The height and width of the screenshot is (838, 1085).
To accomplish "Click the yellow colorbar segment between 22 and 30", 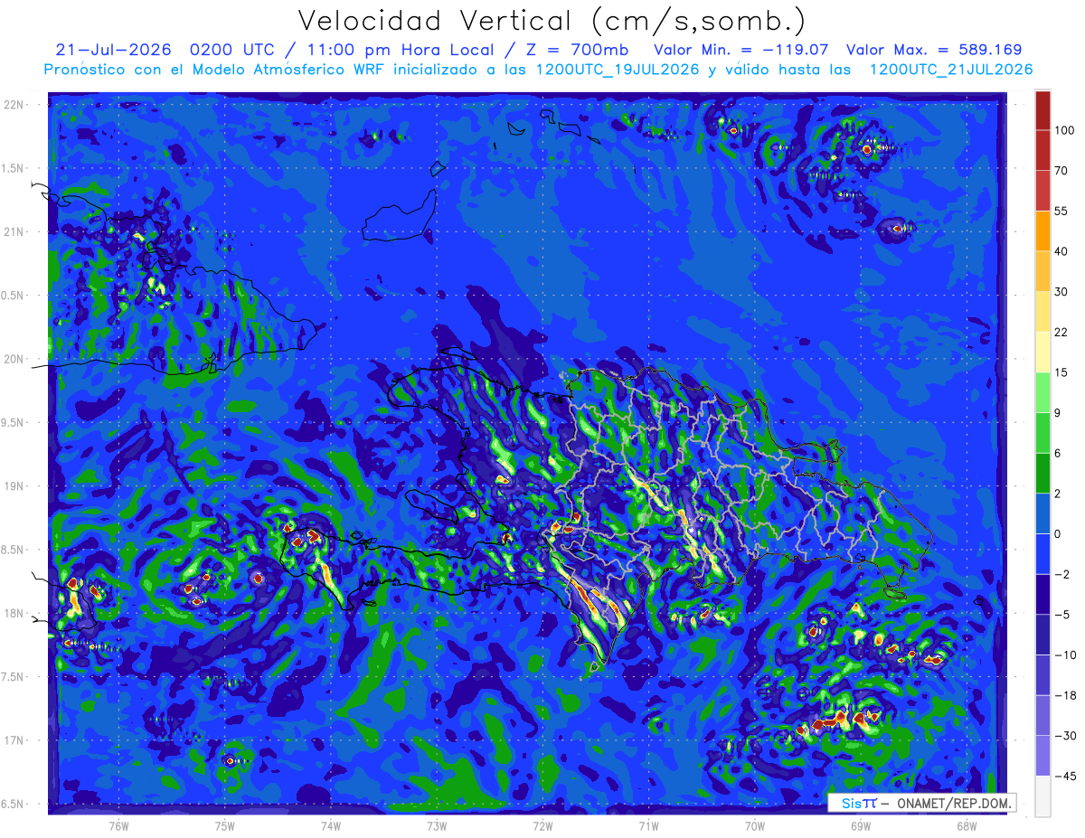I will pos(1043,311).
